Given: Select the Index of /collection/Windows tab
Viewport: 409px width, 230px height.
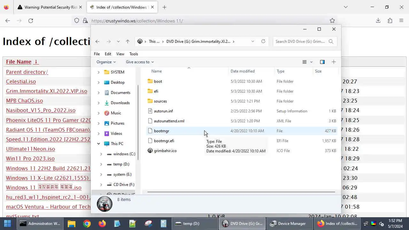Looking at the screenshot, I should (123, 7).
